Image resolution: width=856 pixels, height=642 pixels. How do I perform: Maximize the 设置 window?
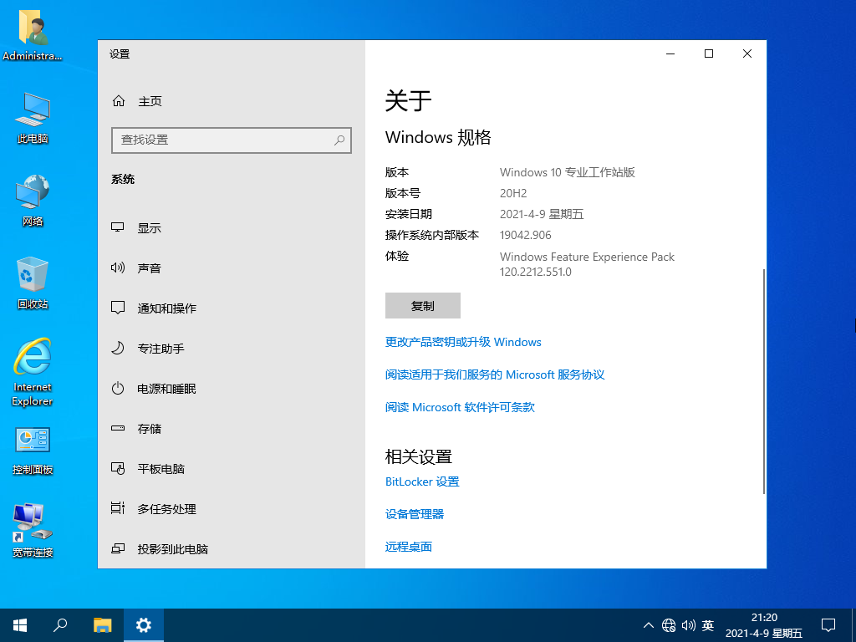pyautogui.click(x=709, y=53)
